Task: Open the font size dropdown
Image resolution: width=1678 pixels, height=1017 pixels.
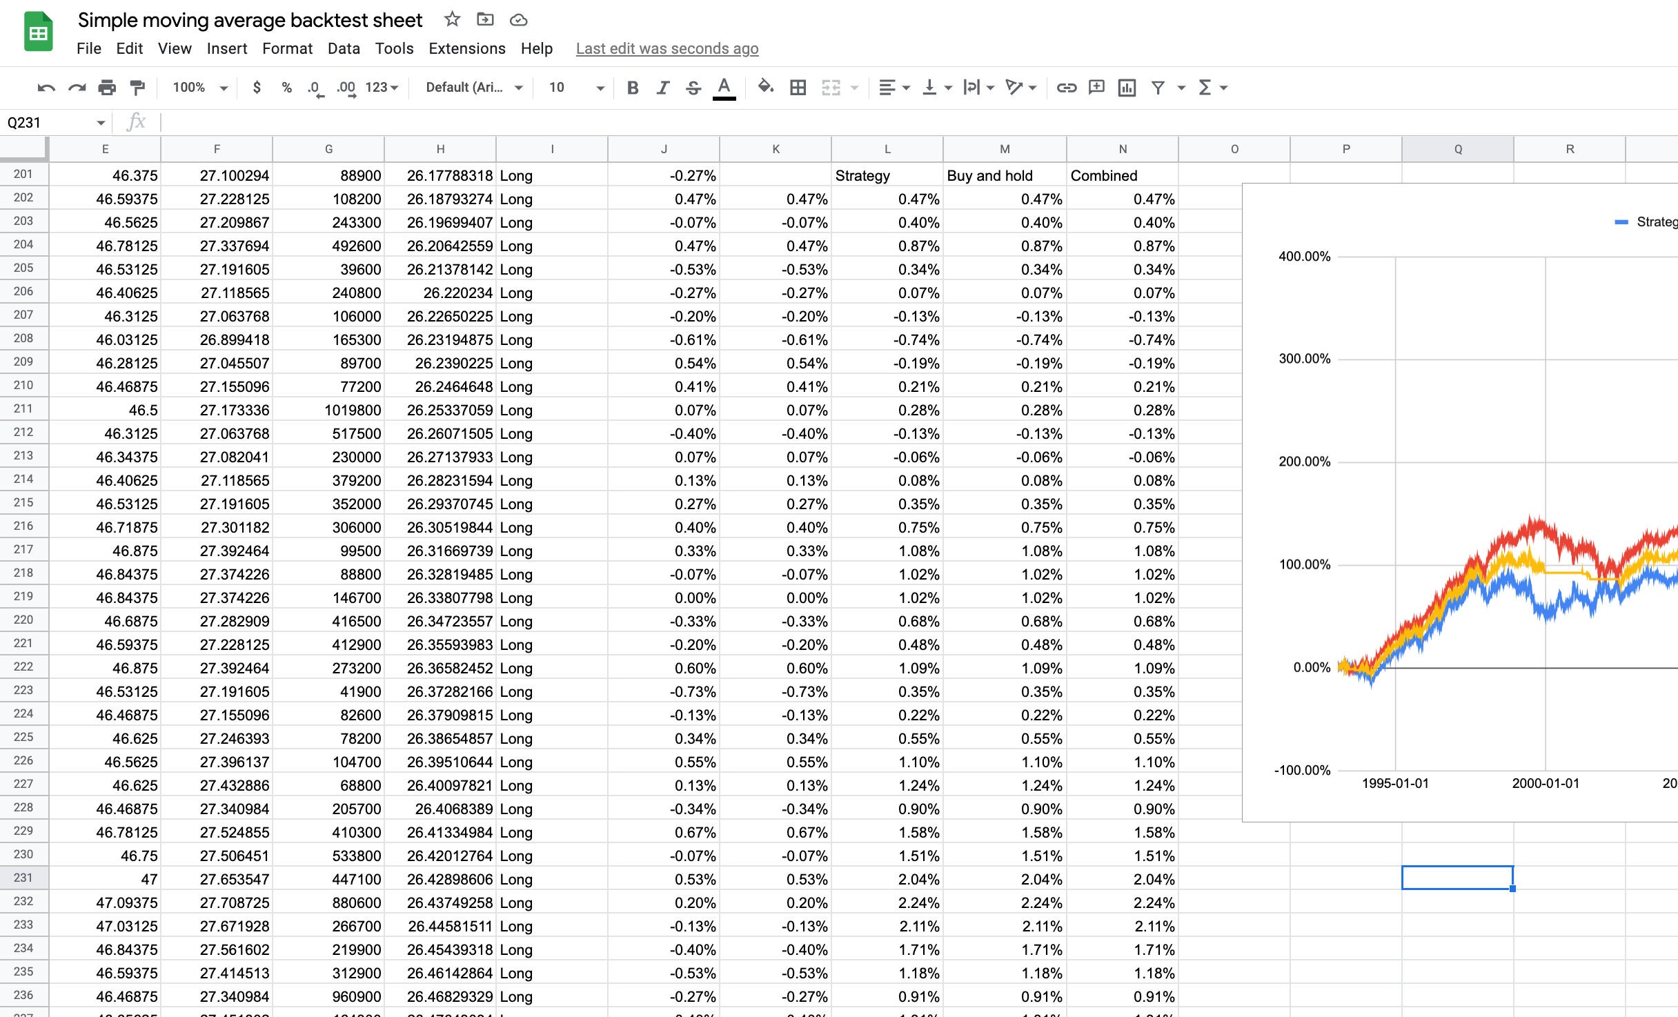Action: (x=599, y=88)
